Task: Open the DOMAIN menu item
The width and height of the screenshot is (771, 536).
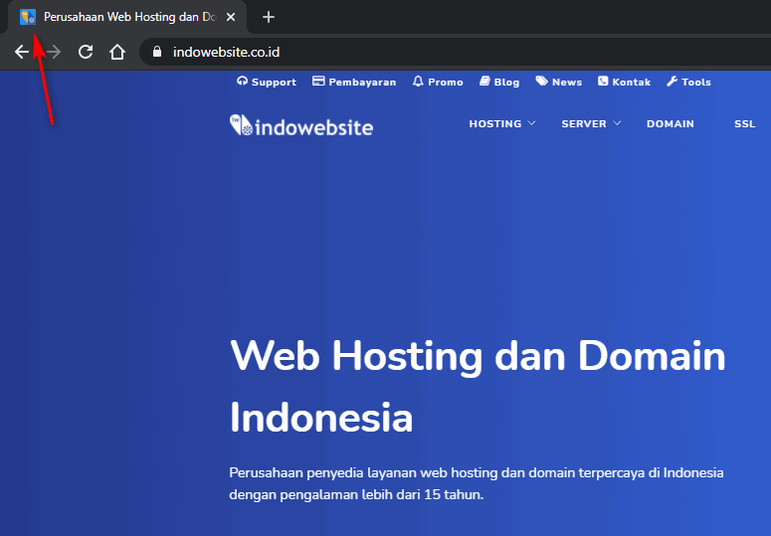Action: click(x=671, y=123)
